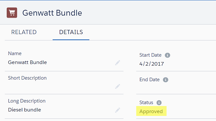Click the Diesel bundle description text
This screenshot has height=121, width=216.
pyautogui.click(x=25, y=110)
